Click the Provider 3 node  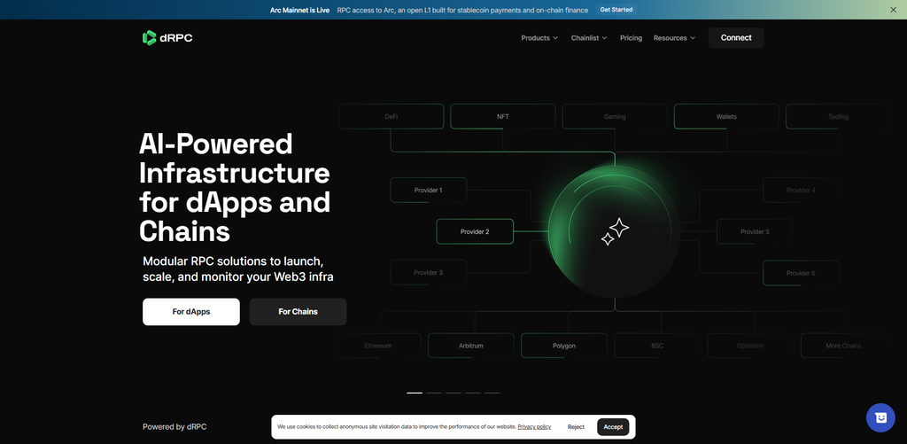coord(428,273)
